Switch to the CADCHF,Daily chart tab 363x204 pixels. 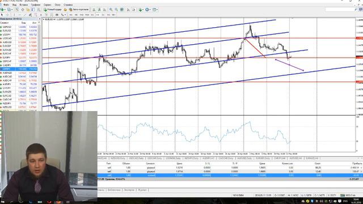click(226, 159)
